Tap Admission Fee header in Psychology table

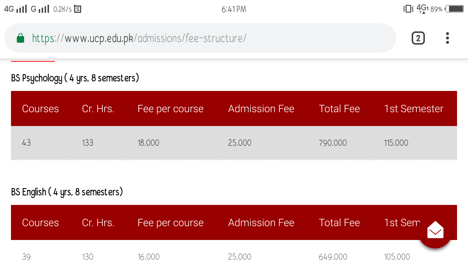[x=261, y=108]
